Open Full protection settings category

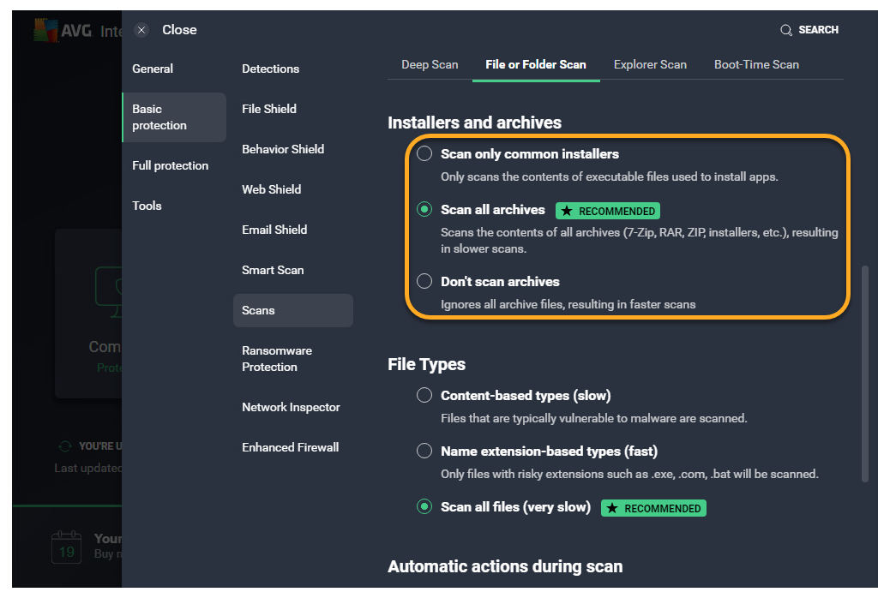pos(170,165)
